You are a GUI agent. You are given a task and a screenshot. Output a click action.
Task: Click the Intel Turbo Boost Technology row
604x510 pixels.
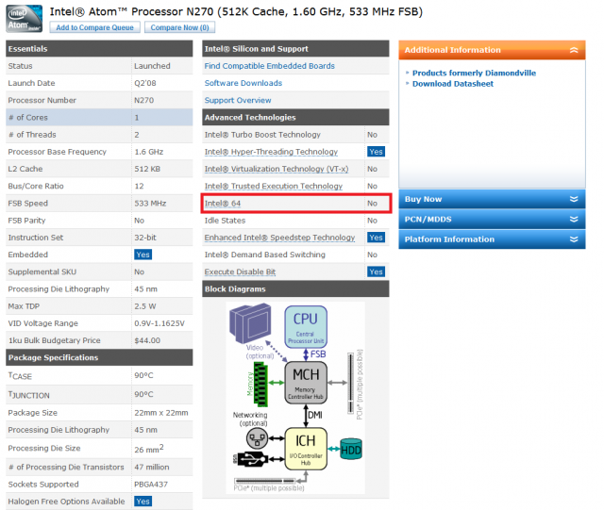point(295,135)
